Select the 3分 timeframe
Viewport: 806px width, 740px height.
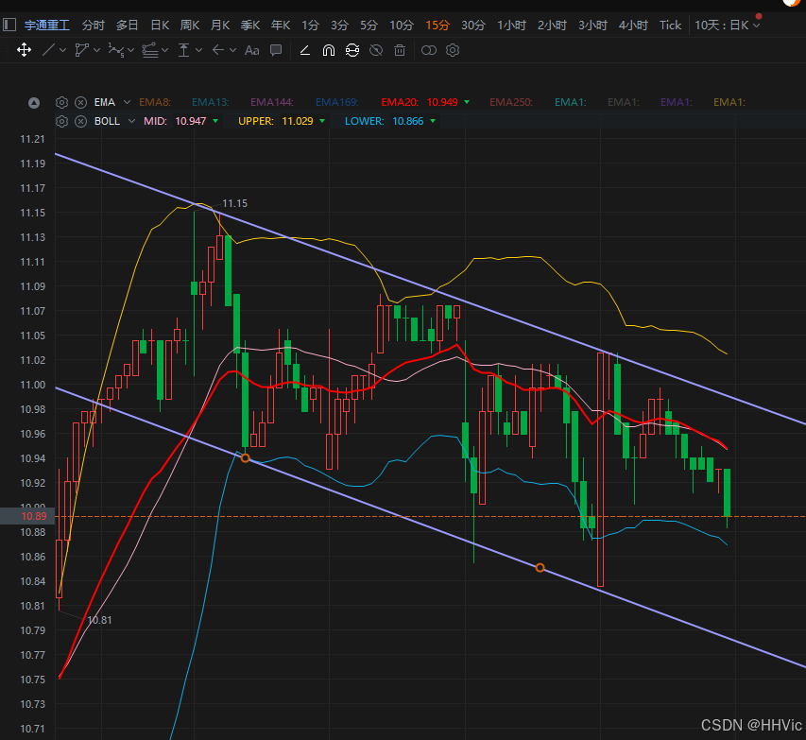tap(340, 26)
